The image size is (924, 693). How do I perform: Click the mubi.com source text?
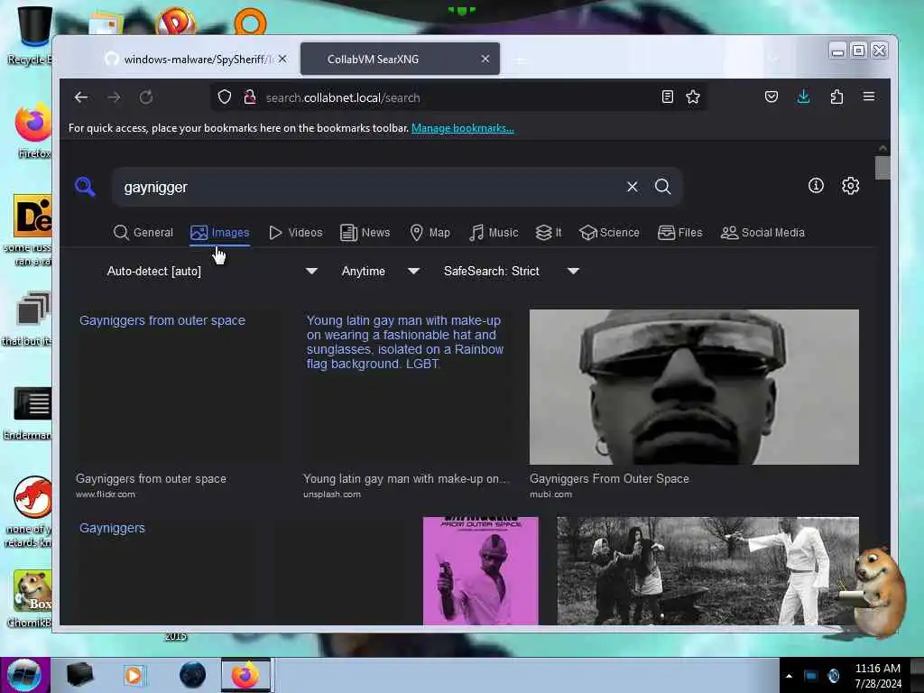[550, 494]
